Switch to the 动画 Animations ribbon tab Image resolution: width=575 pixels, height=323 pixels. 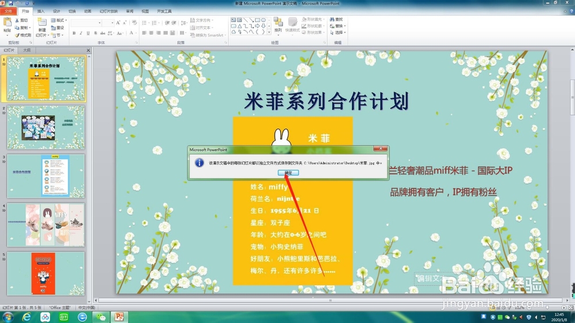tap(87, 11)
